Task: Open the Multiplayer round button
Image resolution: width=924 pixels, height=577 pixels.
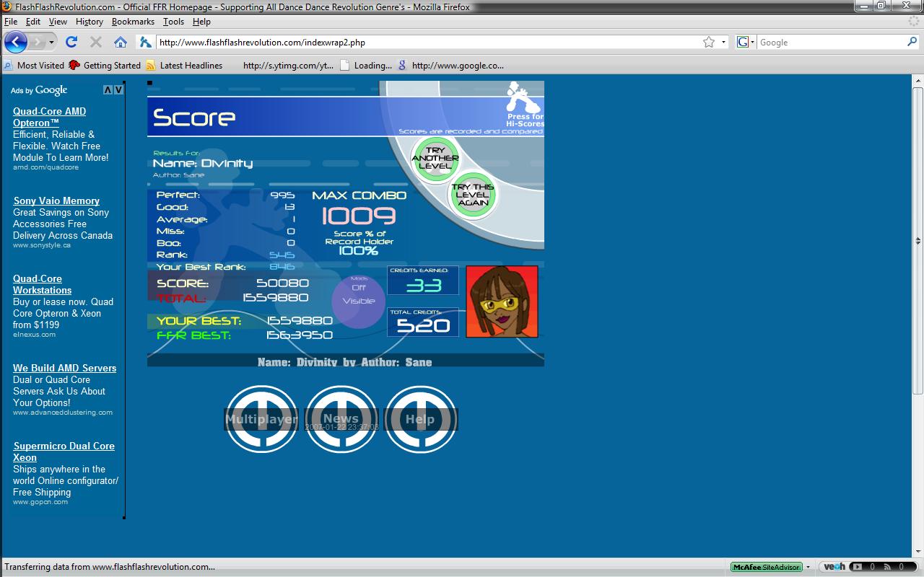Action: coord(261,419)
